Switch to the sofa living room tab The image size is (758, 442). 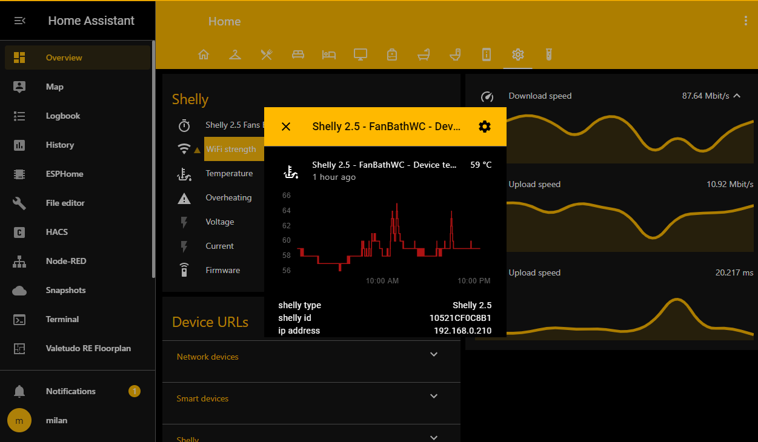coord(298,54)
